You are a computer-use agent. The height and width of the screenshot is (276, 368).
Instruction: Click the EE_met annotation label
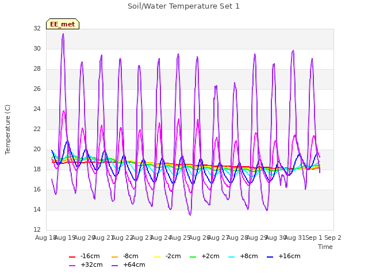click(63, 24)
